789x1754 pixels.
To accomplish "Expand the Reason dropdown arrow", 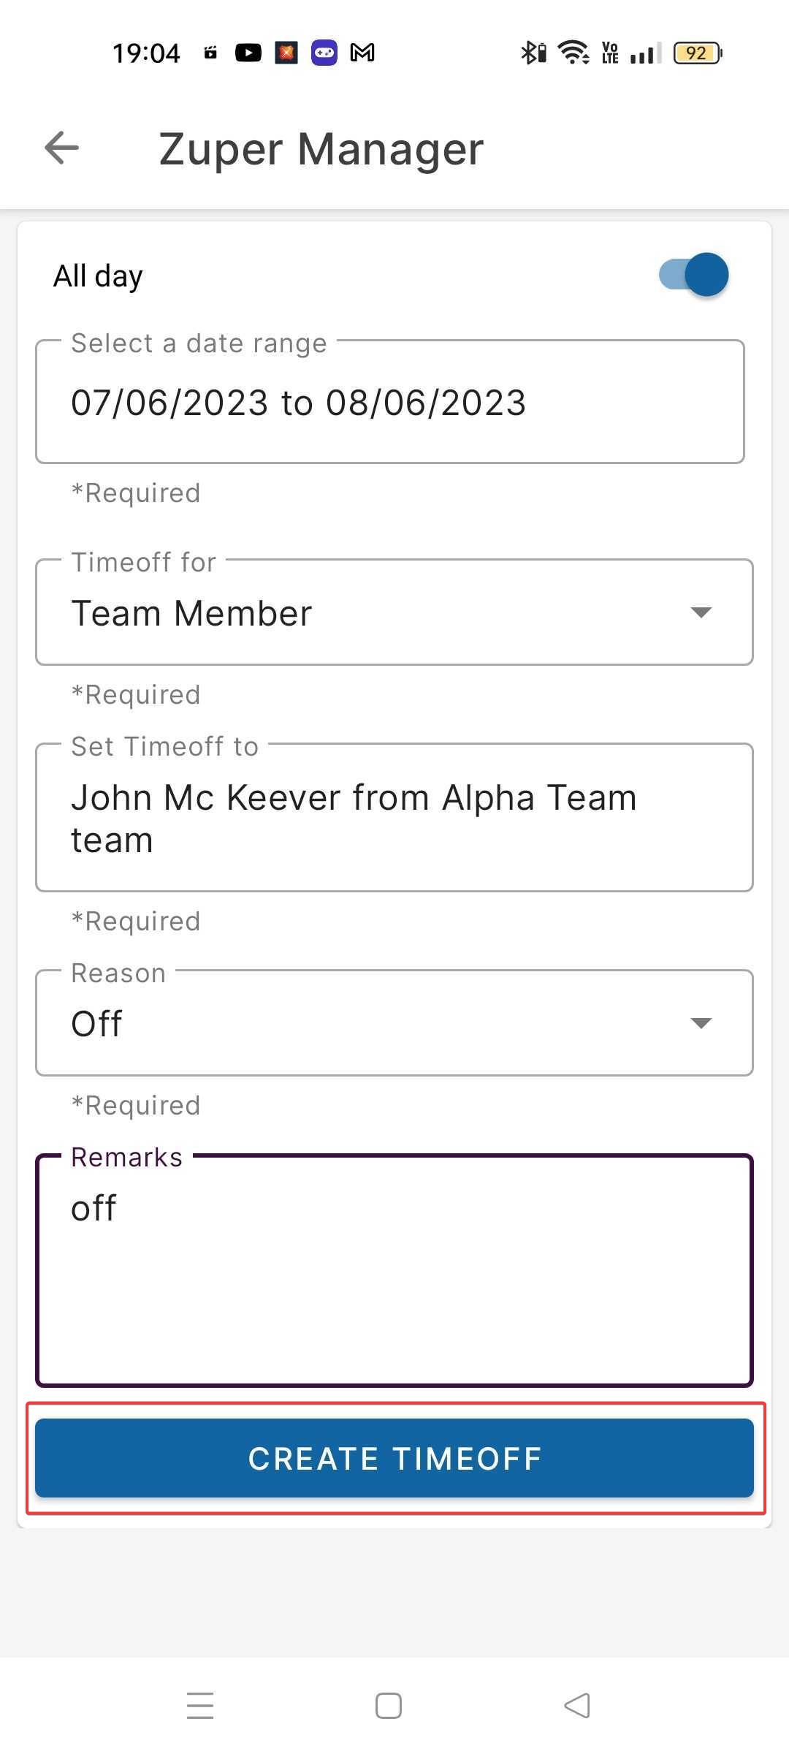I will point(701,1023).
